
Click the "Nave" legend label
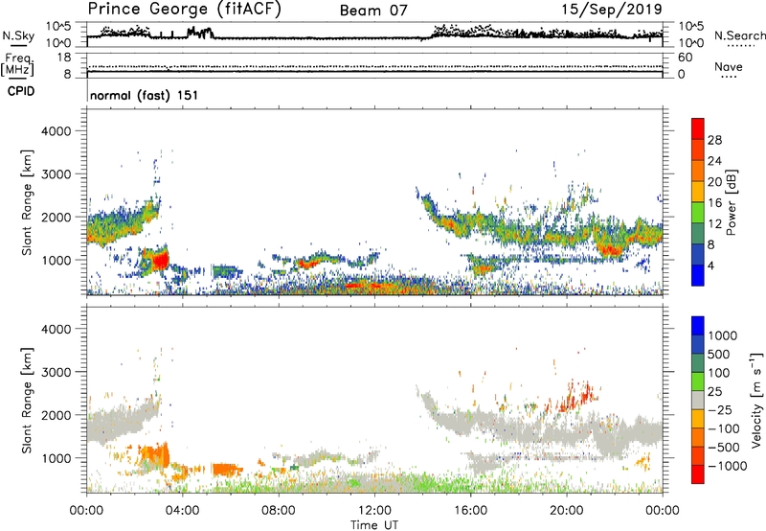click(x=728, y=66)
